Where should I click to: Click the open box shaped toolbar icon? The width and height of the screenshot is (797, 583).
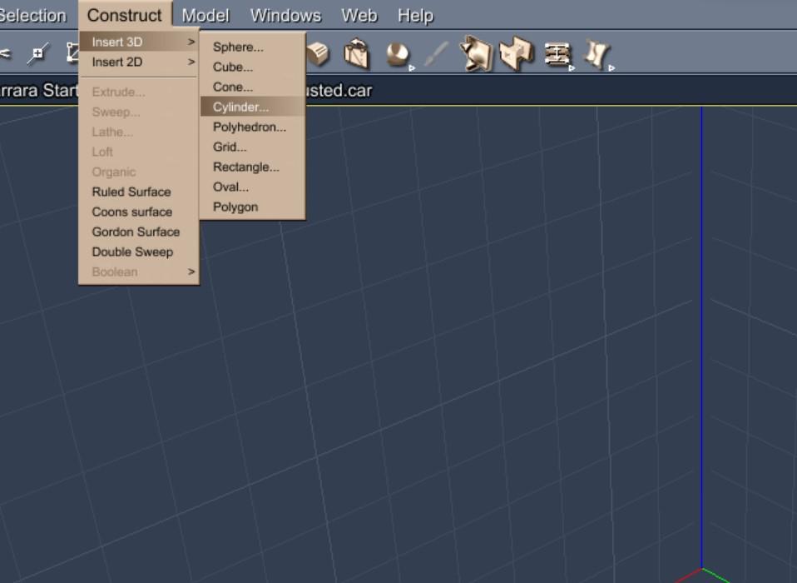[x=356, y=53]
